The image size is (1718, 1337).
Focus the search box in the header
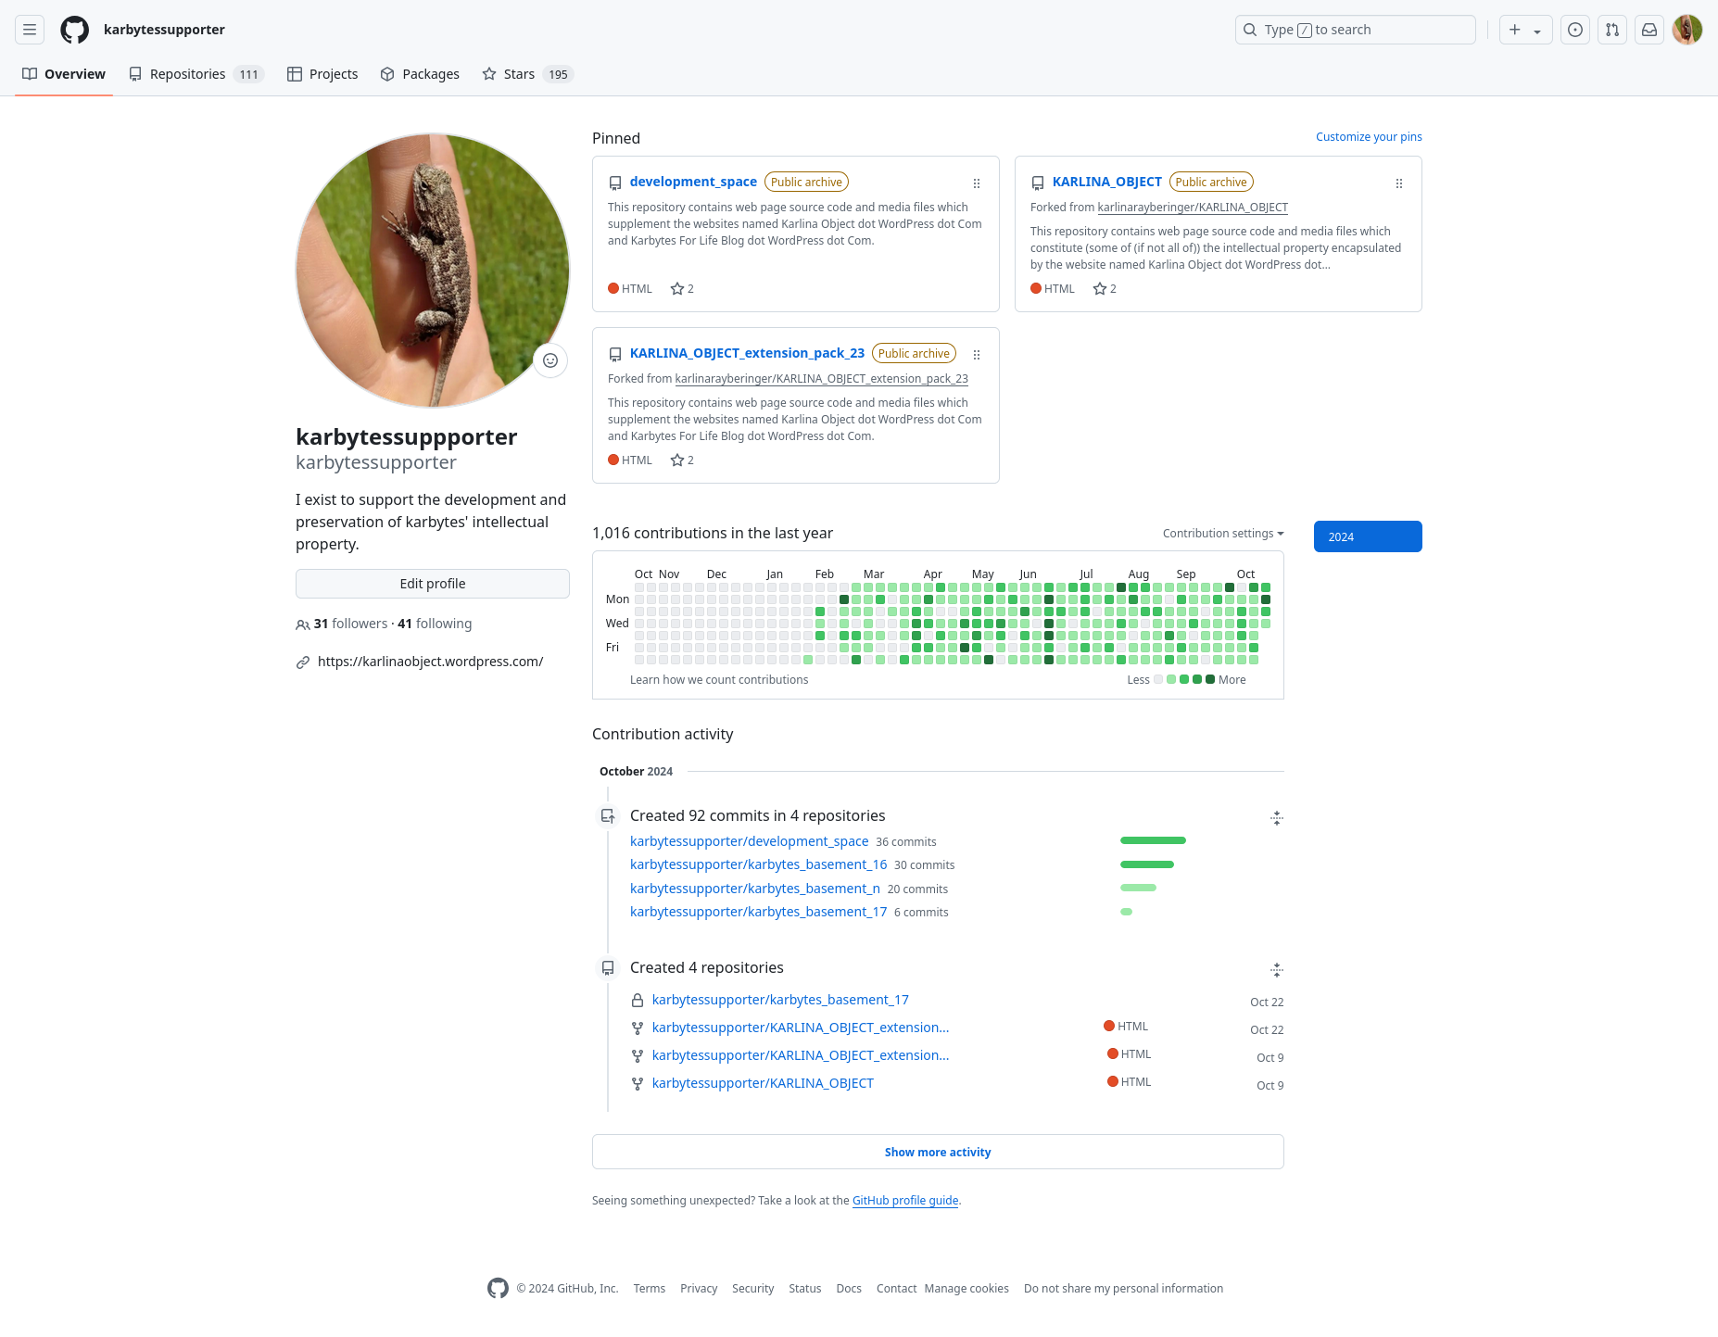pos(1355,30)
